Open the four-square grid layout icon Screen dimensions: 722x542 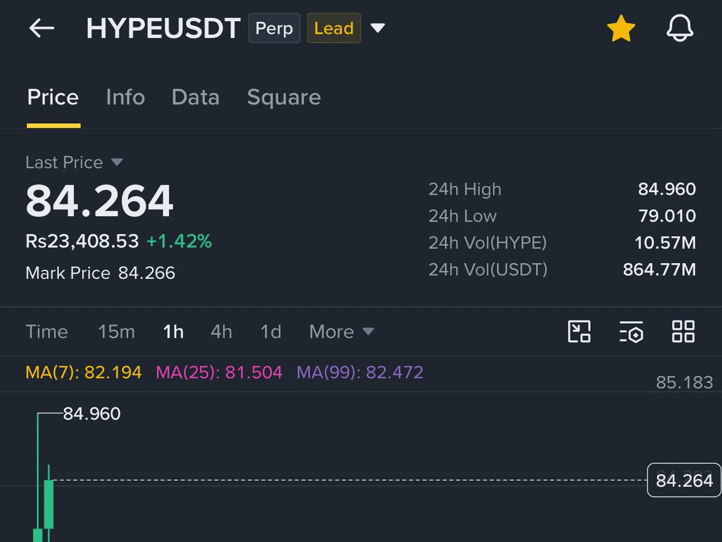(683, 331)
